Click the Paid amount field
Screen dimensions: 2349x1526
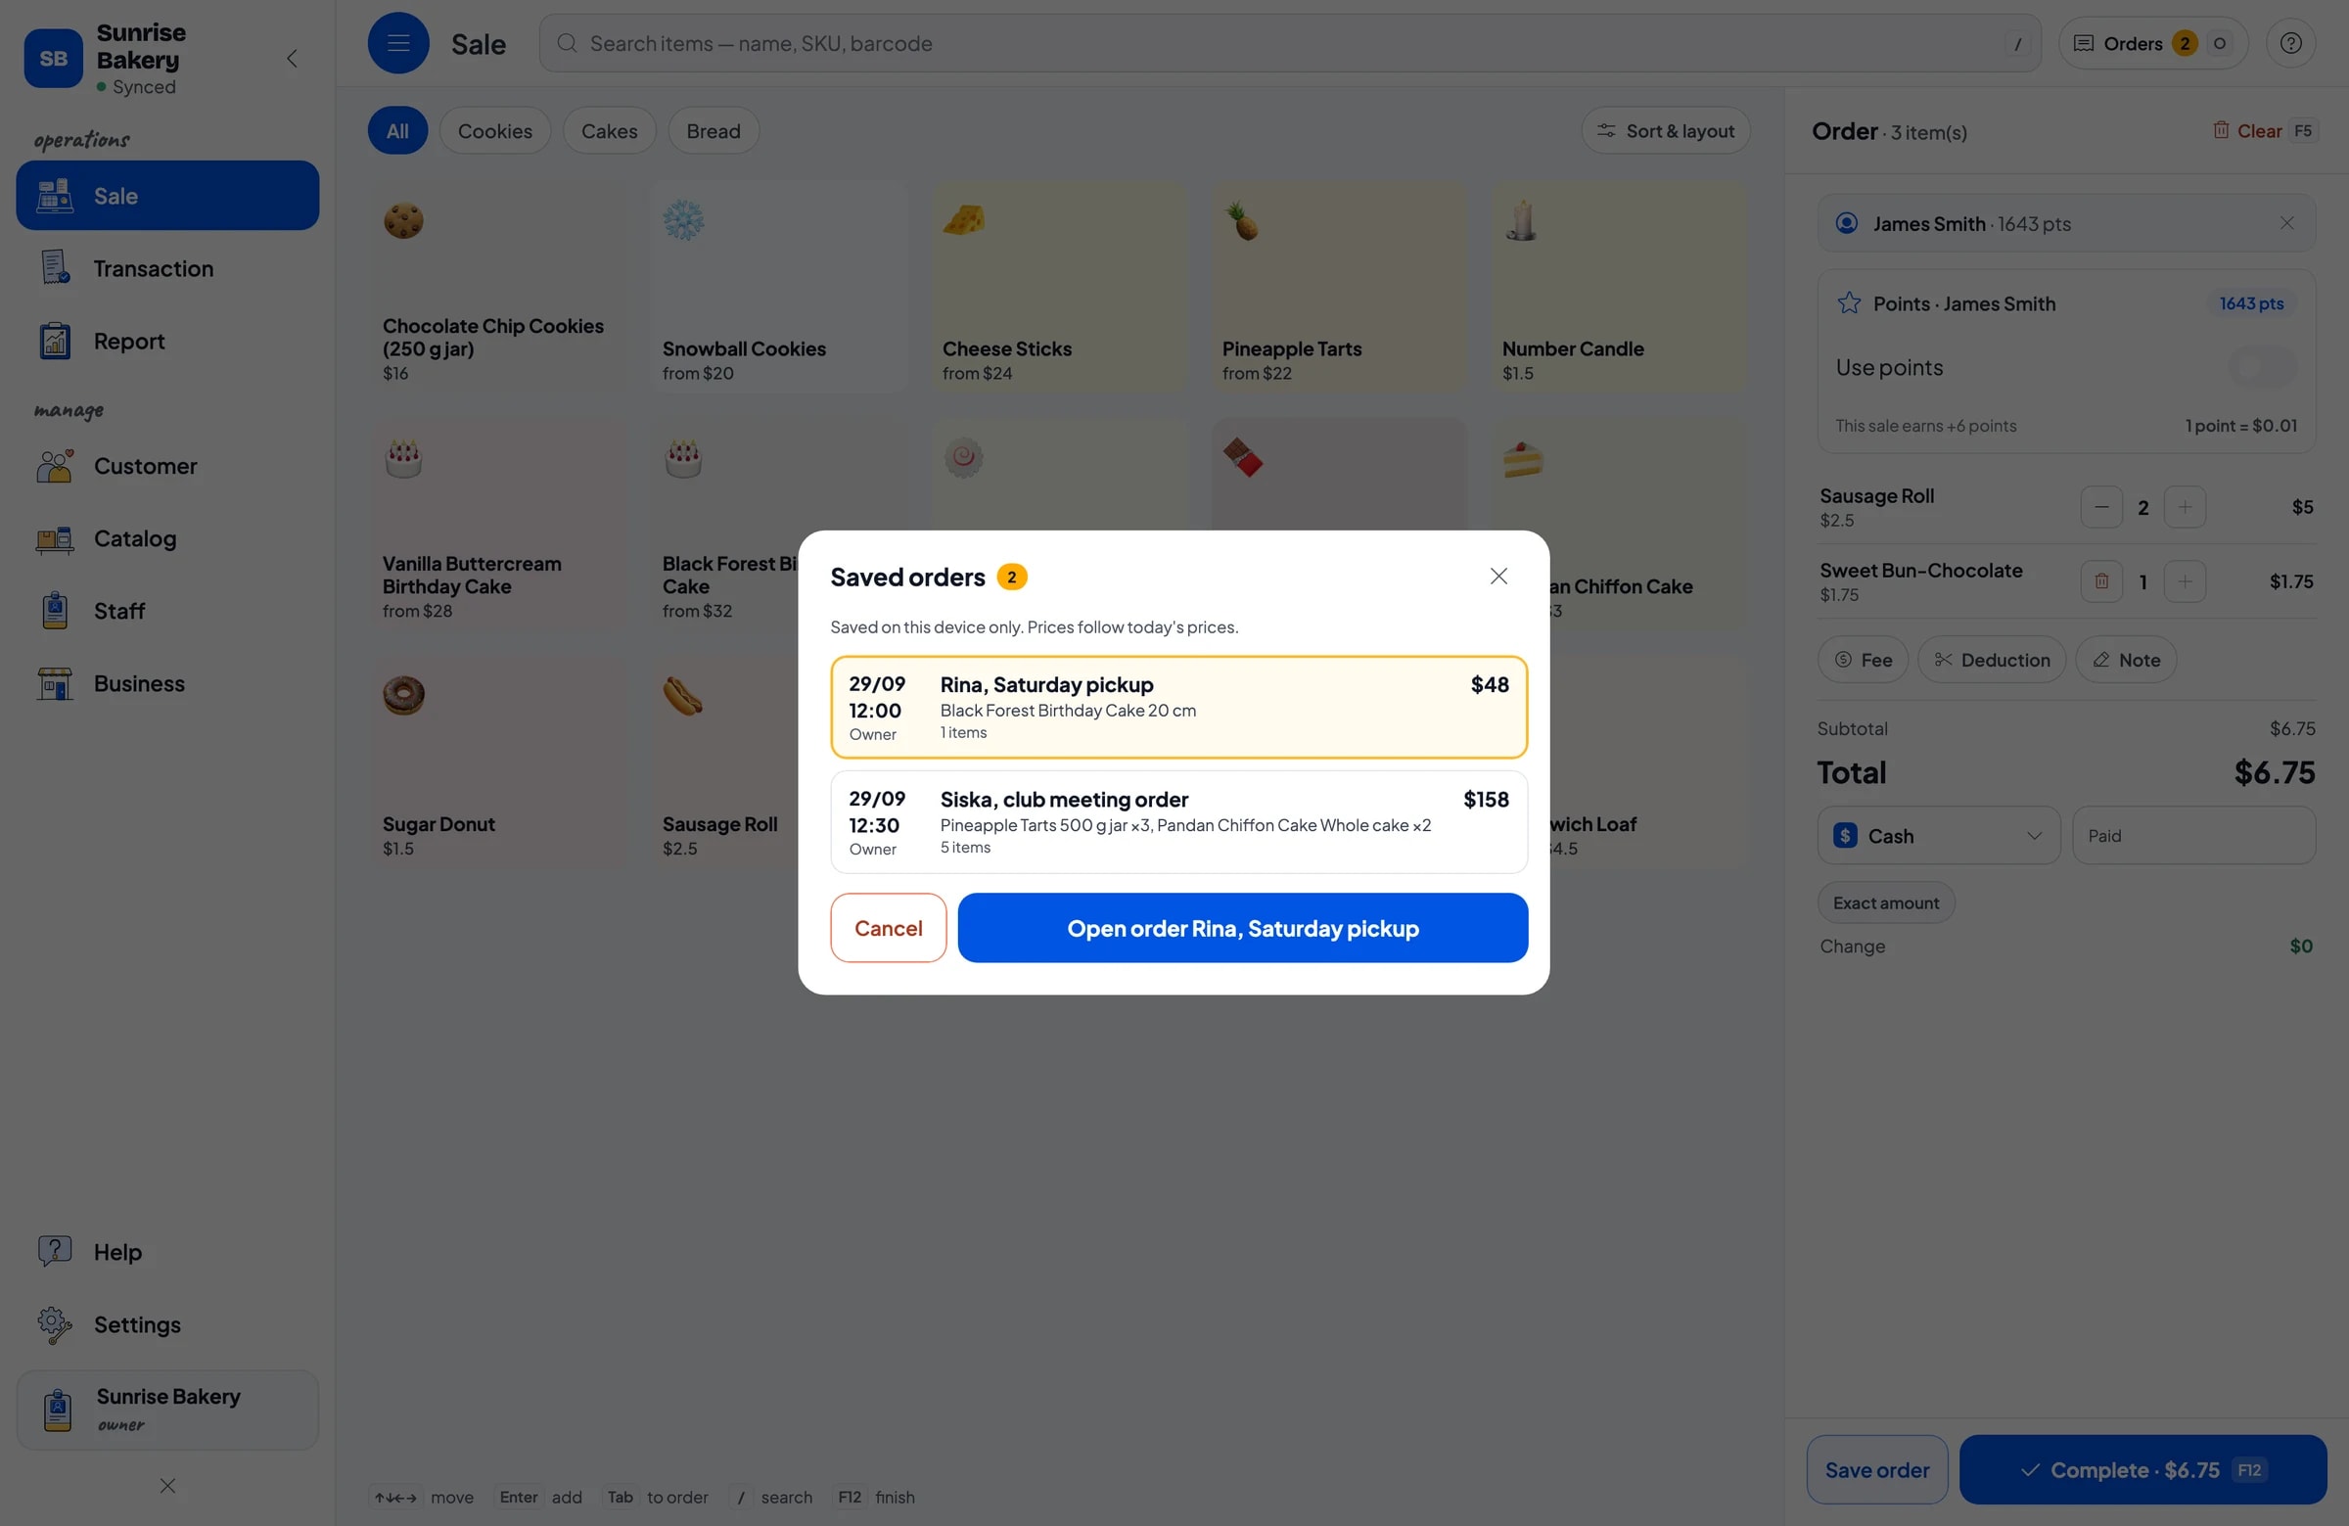pyautogui.click(x=2193, y=835)
